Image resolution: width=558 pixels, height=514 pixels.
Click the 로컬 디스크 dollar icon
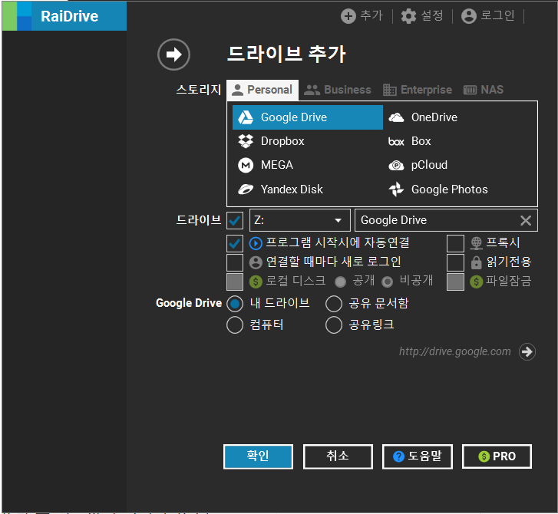pos(256,282)
